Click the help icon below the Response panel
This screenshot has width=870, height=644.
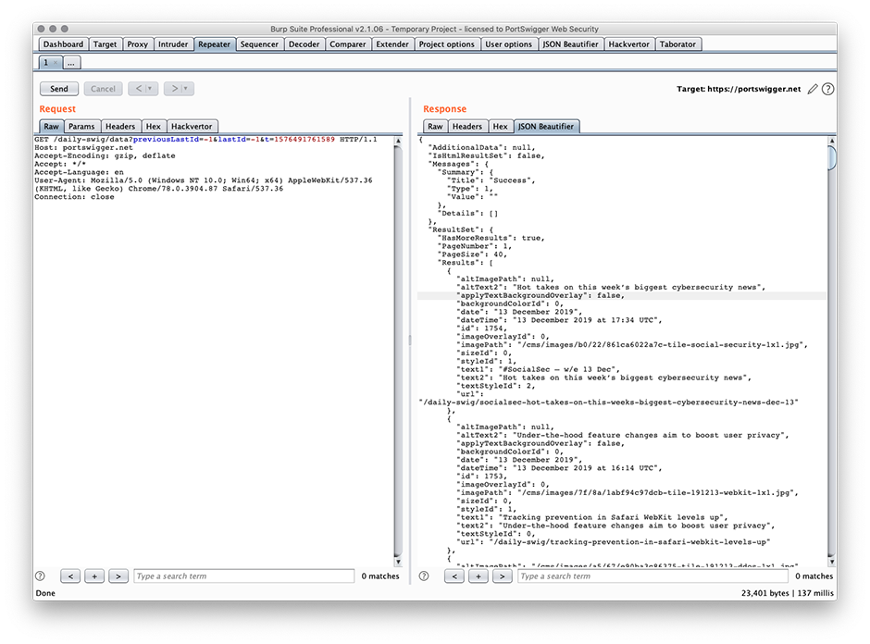coord(423,576)
